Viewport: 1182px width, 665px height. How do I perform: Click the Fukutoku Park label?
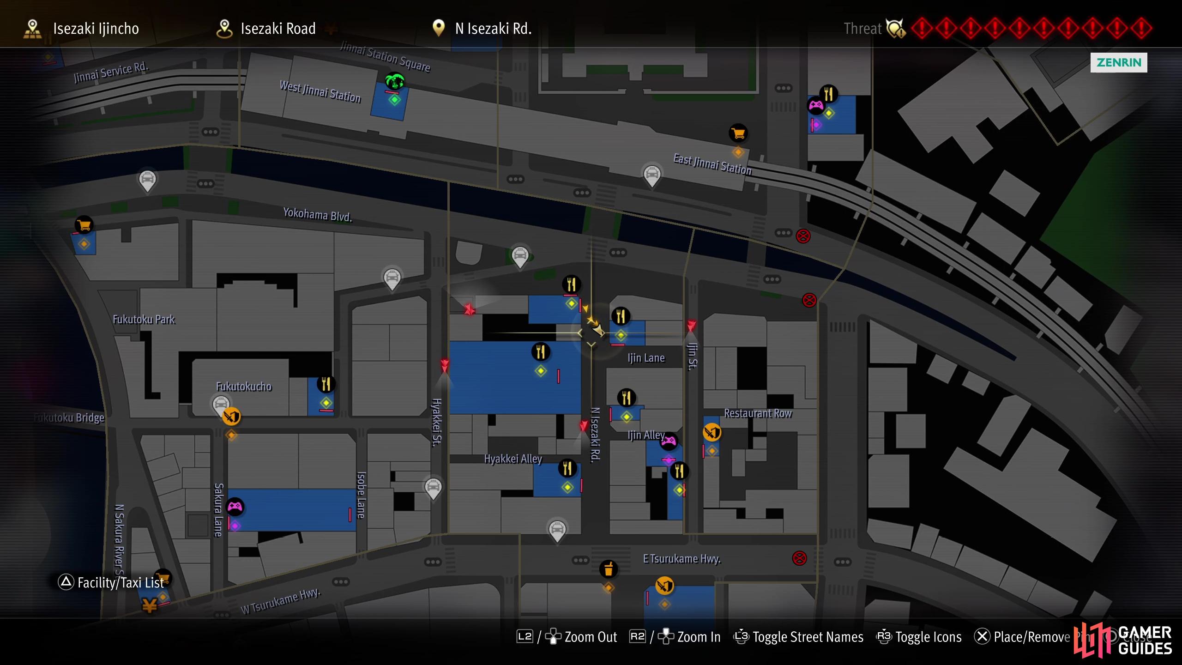144,320
